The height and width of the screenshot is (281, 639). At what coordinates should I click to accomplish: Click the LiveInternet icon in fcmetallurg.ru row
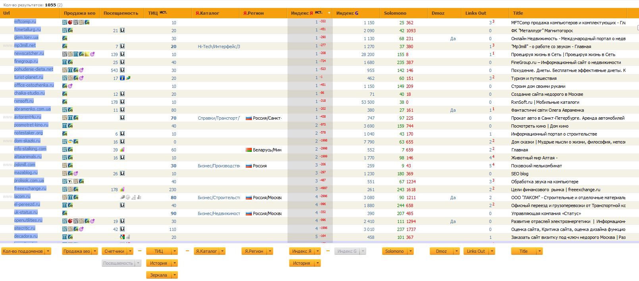tap(122, 30)
